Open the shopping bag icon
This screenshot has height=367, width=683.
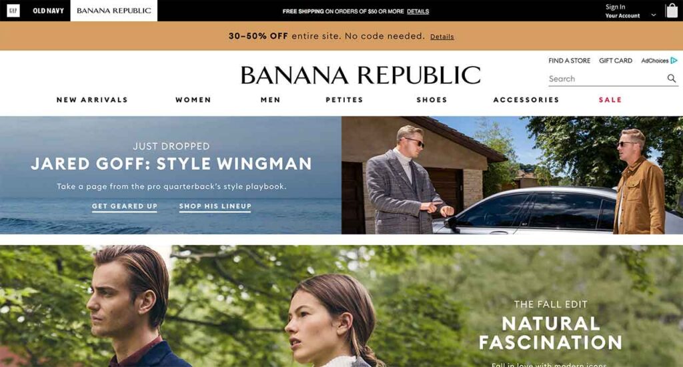point(671,11)
